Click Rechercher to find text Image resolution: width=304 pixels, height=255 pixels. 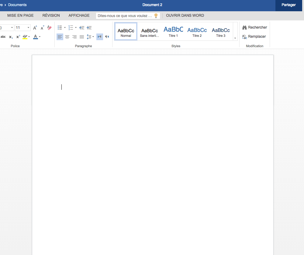click(x=254, y=27)
